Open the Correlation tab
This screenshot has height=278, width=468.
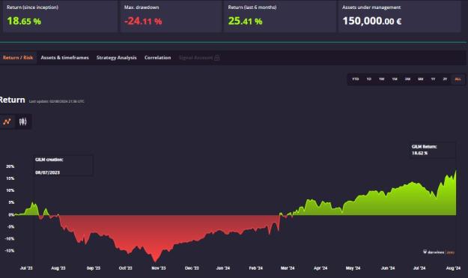pyautogui.click(x=157, y=58)
